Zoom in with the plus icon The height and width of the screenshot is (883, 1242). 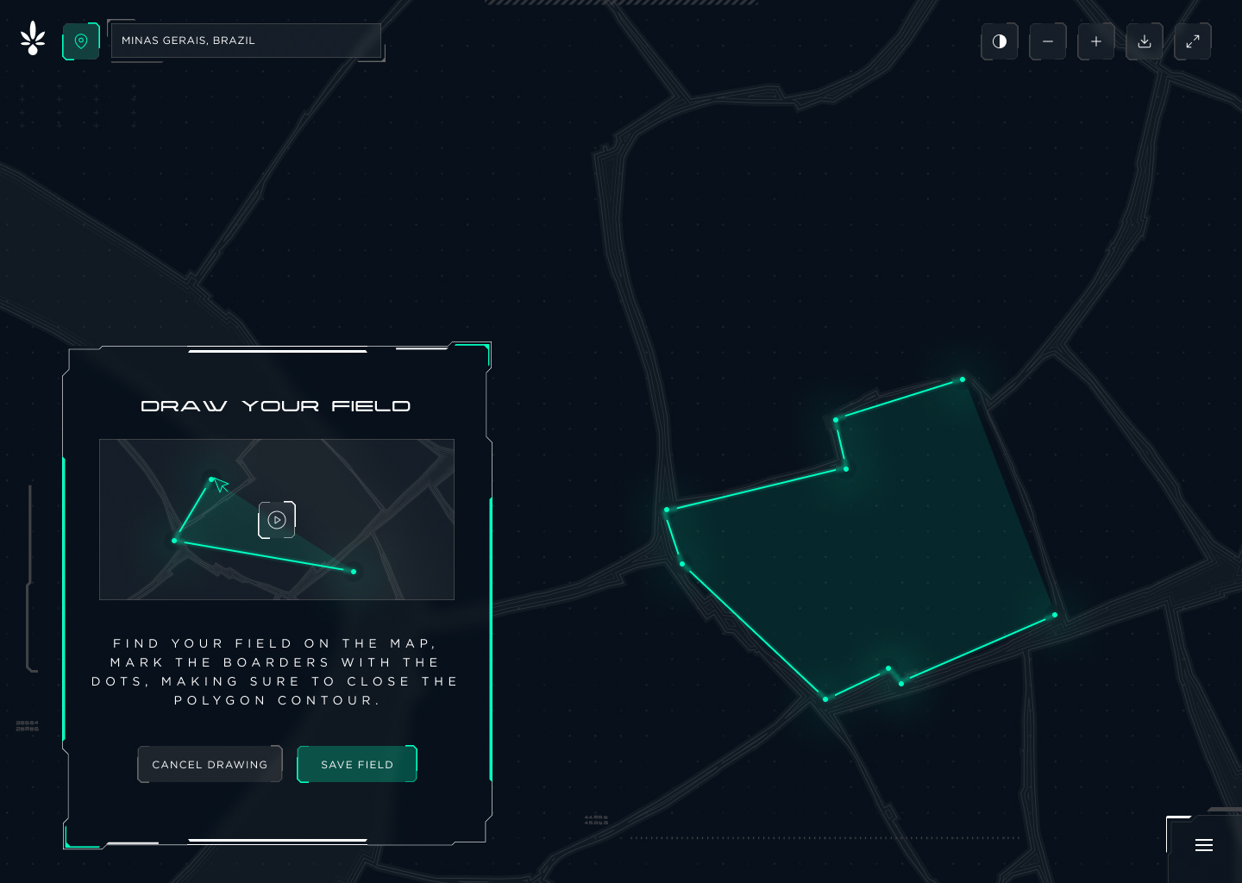coord(1096,41)
